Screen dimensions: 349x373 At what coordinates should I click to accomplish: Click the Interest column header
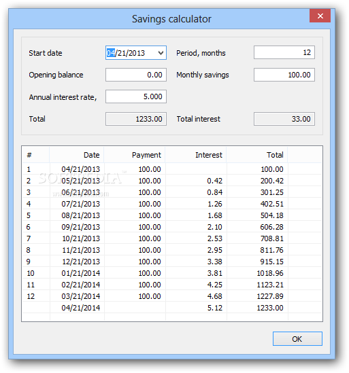(196, 155)
